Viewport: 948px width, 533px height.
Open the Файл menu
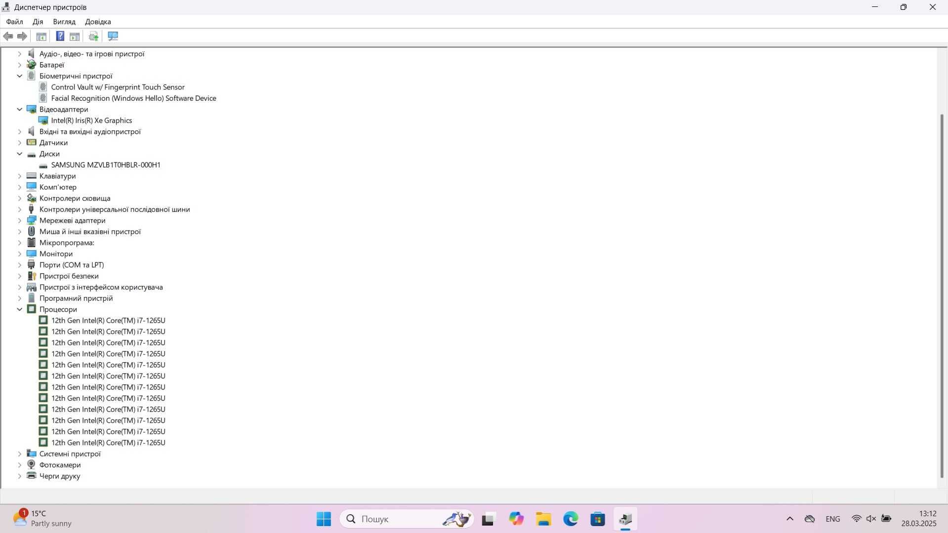14,22
